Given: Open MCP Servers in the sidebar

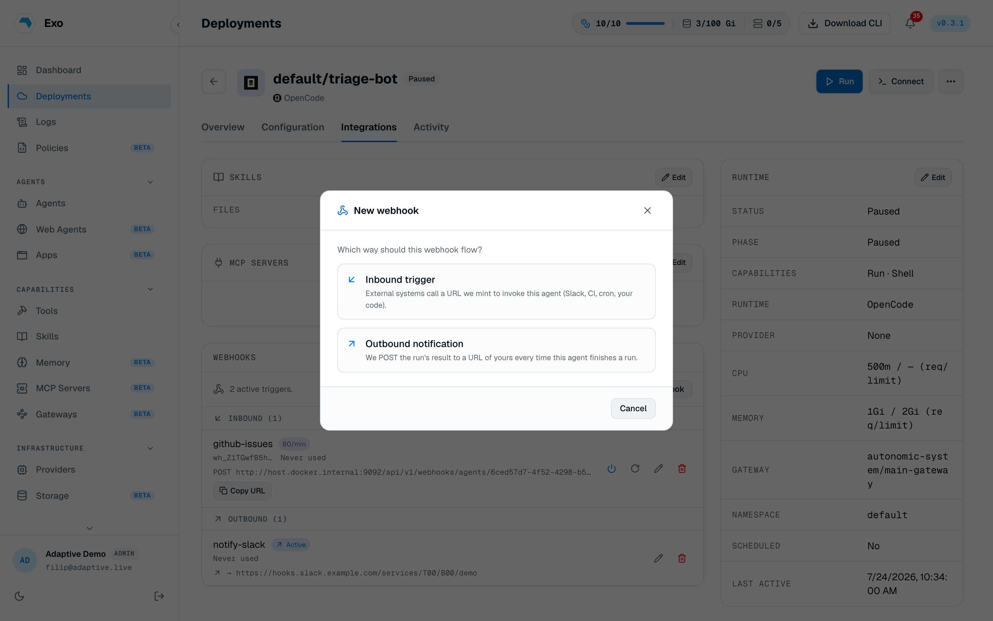Looking at the screenshot, I should pyautogui.click(x=89, y=388).
